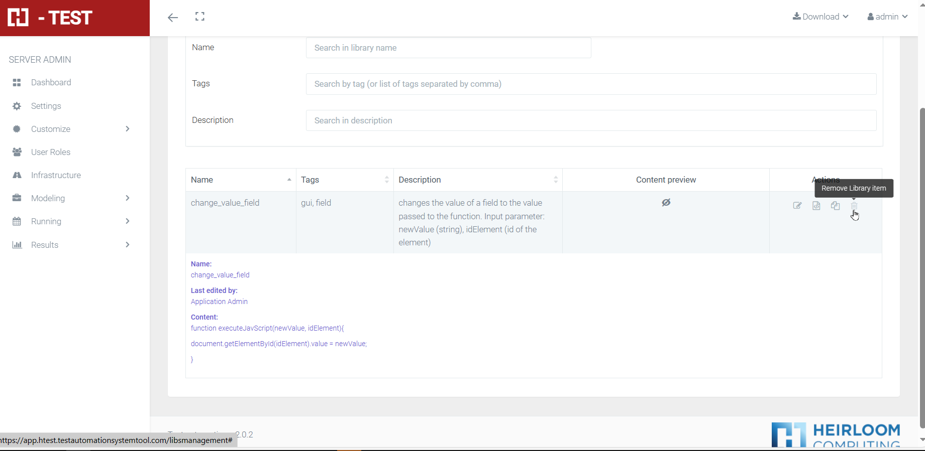Image resolution: width=925 pixels, height=451 pixels.
Task: Click the Heirloom Computing footer logo
Action: pyautogui.click(x=836, y=434)
